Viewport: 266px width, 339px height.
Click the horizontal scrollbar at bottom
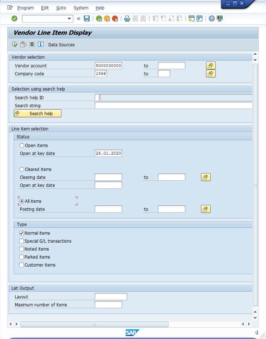(x=94, y=324)
